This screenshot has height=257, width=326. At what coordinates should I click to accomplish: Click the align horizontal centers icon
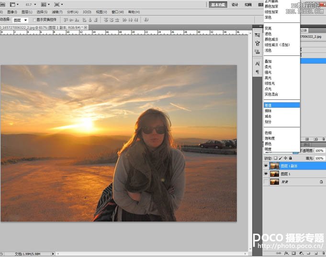point(90,20)
